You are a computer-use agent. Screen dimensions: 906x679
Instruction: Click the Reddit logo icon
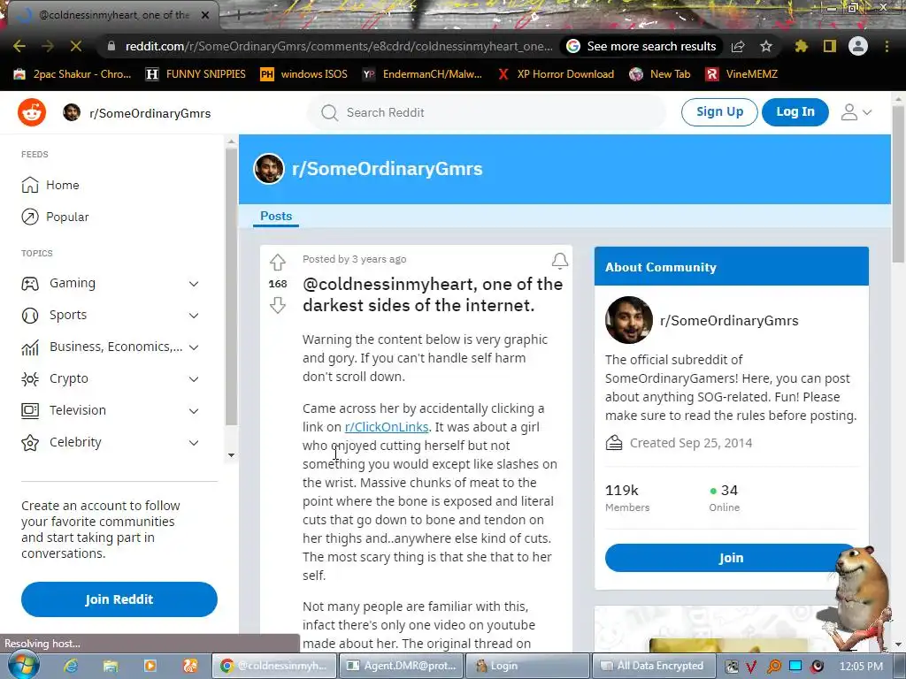(x=32, y=112)
